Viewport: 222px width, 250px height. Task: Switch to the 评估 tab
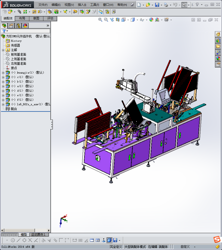(x=50, y=18)
